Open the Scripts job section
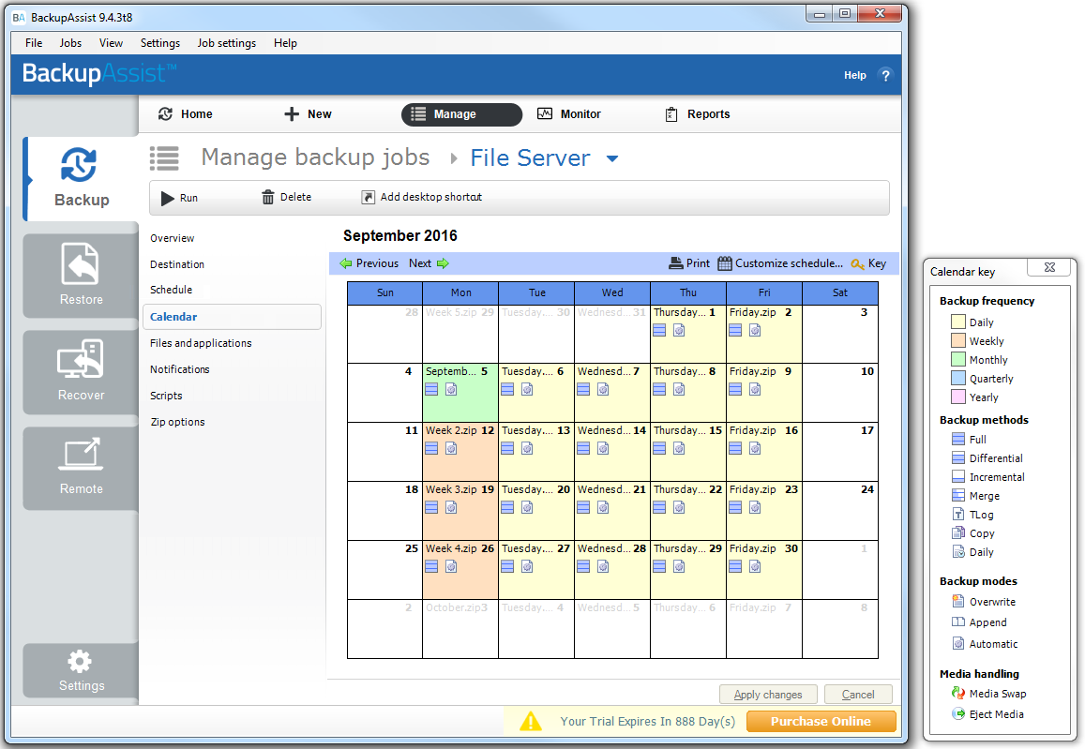1085x749 pixels. [x=166, y=396]
